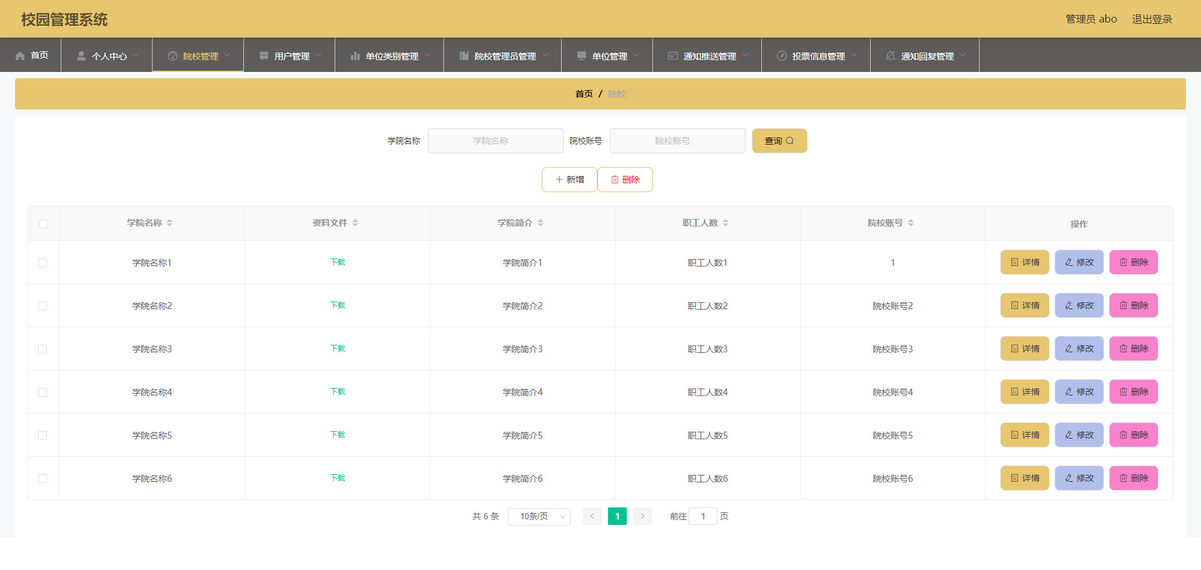Click the 查询 search button

[779, 141]
